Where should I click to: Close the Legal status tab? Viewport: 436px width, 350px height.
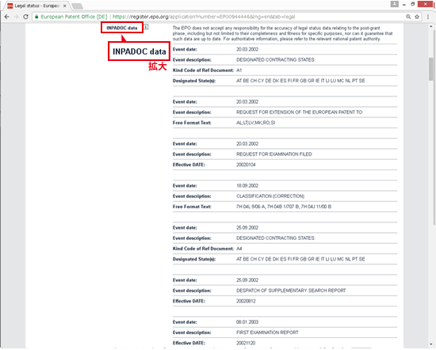[64, 6]
